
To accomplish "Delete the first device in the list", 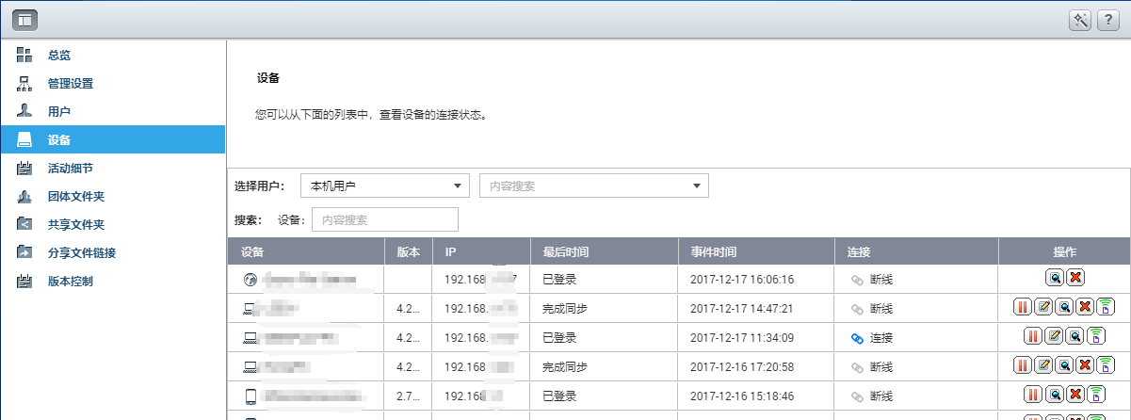I will coord(1075,279).
